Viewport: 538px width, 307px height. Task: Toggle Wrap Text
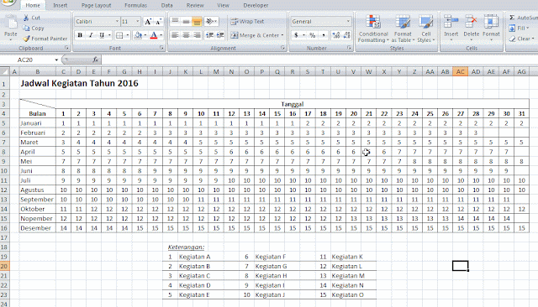pos(247,22)
